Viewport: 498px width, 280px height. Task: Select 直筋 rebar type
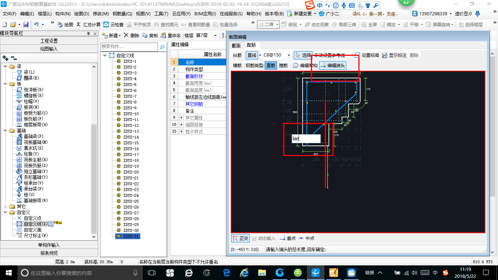tap(271, 66)
